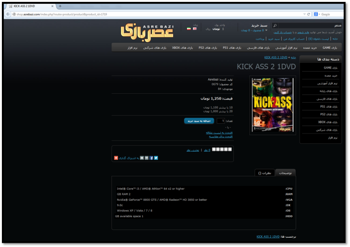Viewport: 350px width, 247px height.
Task: Open a new browser tab
Action: click(60, 6)
